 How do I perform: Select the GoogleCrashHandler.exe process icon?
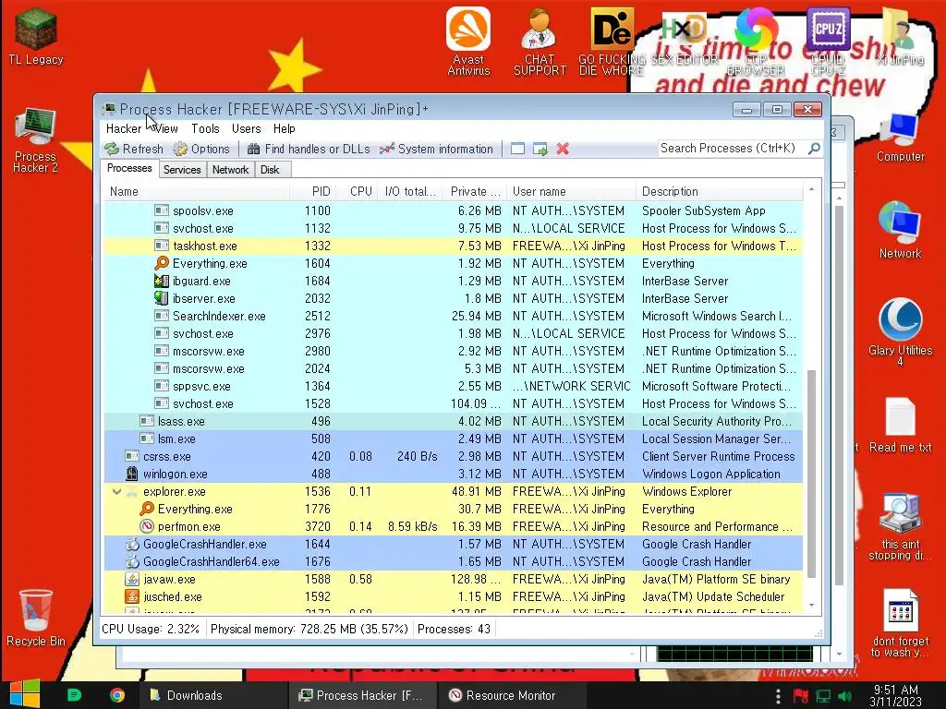(132, 544)
